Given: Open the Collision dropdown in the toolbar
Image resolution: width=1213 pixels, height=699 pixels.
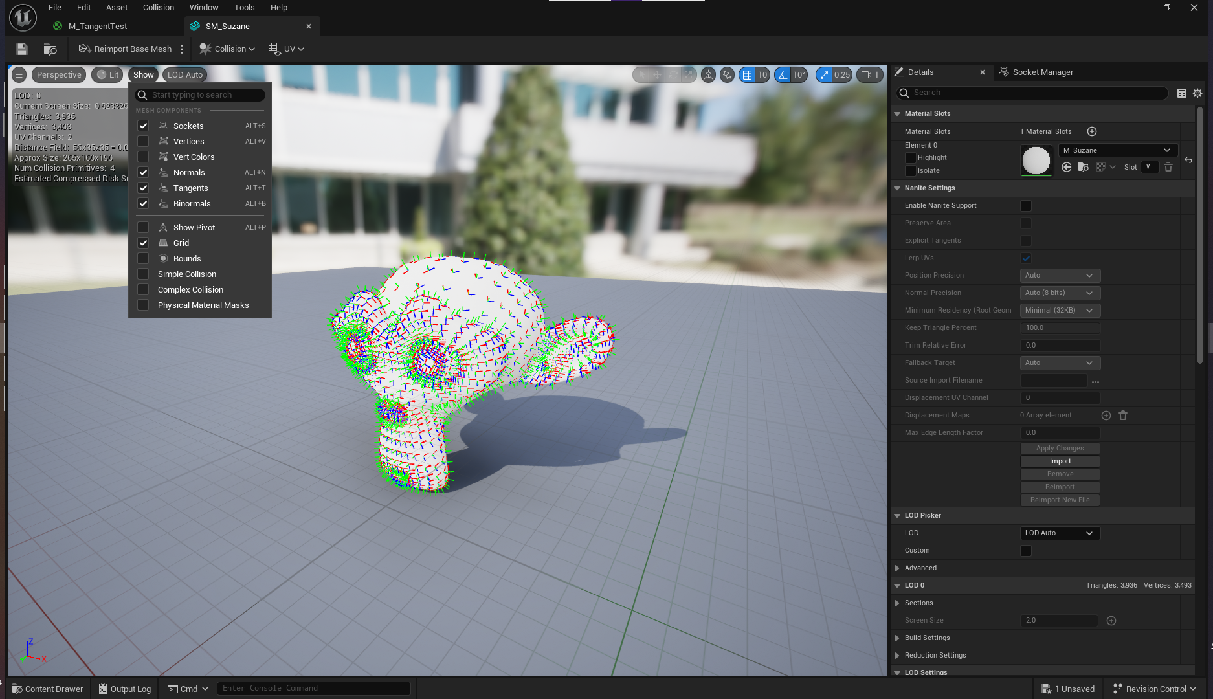Looking at the screenshot, I should [x=227, y=49].
